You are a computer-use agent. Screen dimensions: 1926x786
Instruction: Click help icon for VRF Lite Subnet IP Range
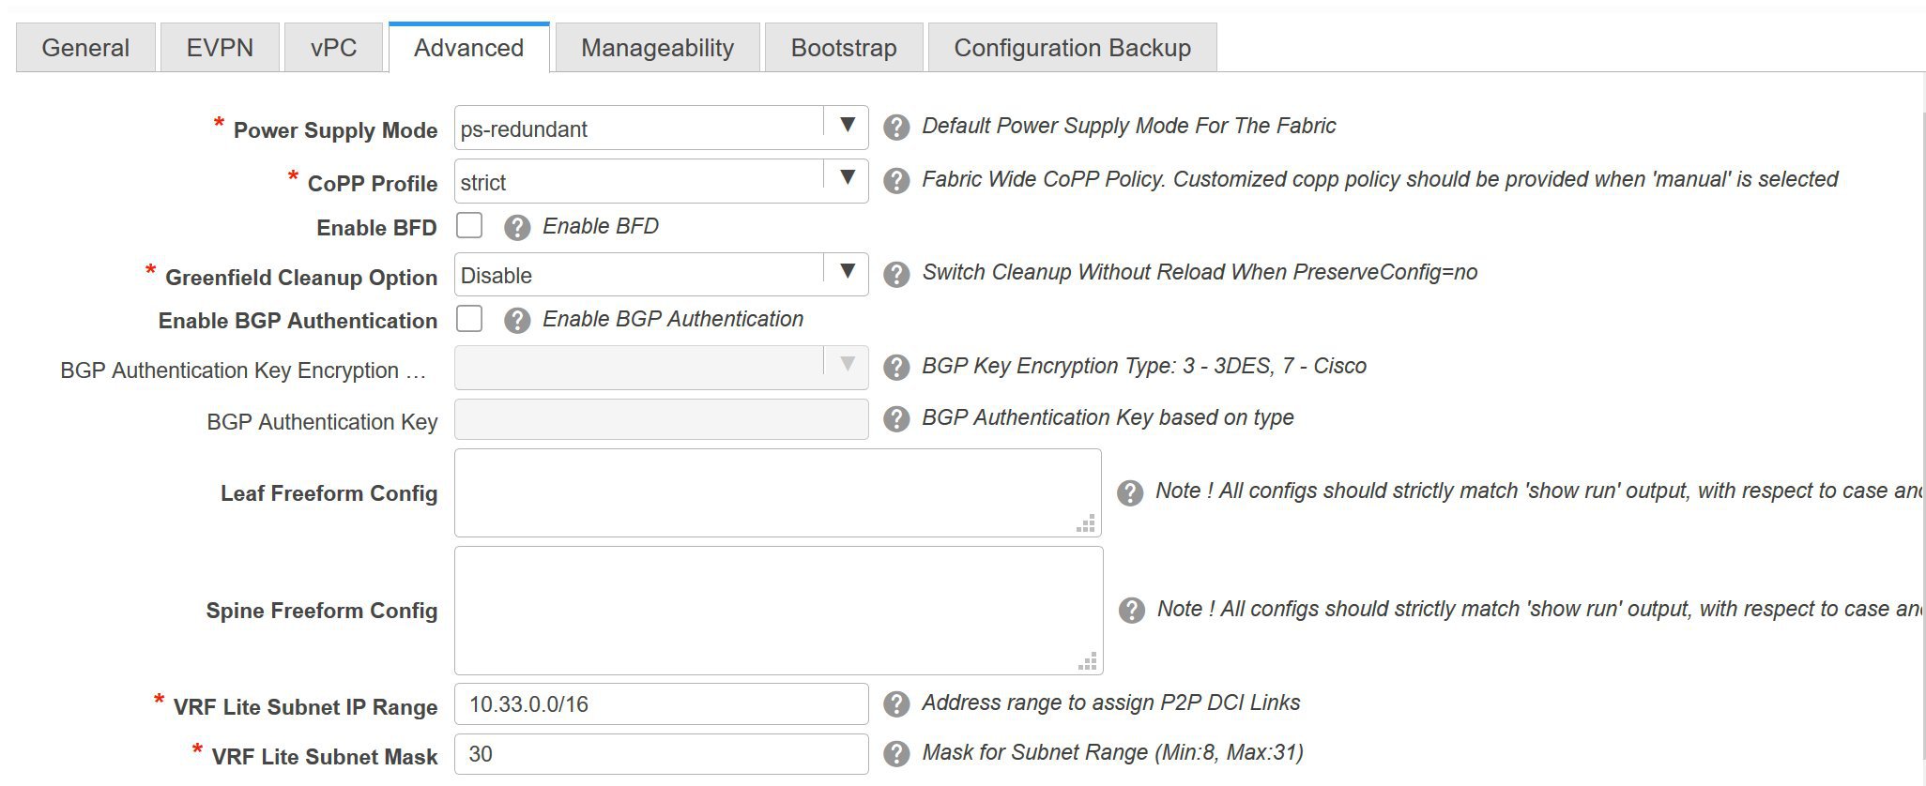pyautogui.click(x=896, y=704)
